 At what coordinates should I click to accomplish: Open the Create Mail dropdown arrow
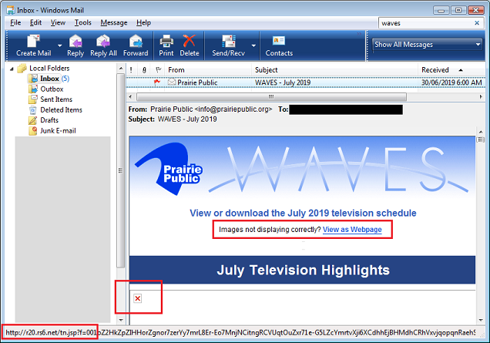tap(59, 45)
